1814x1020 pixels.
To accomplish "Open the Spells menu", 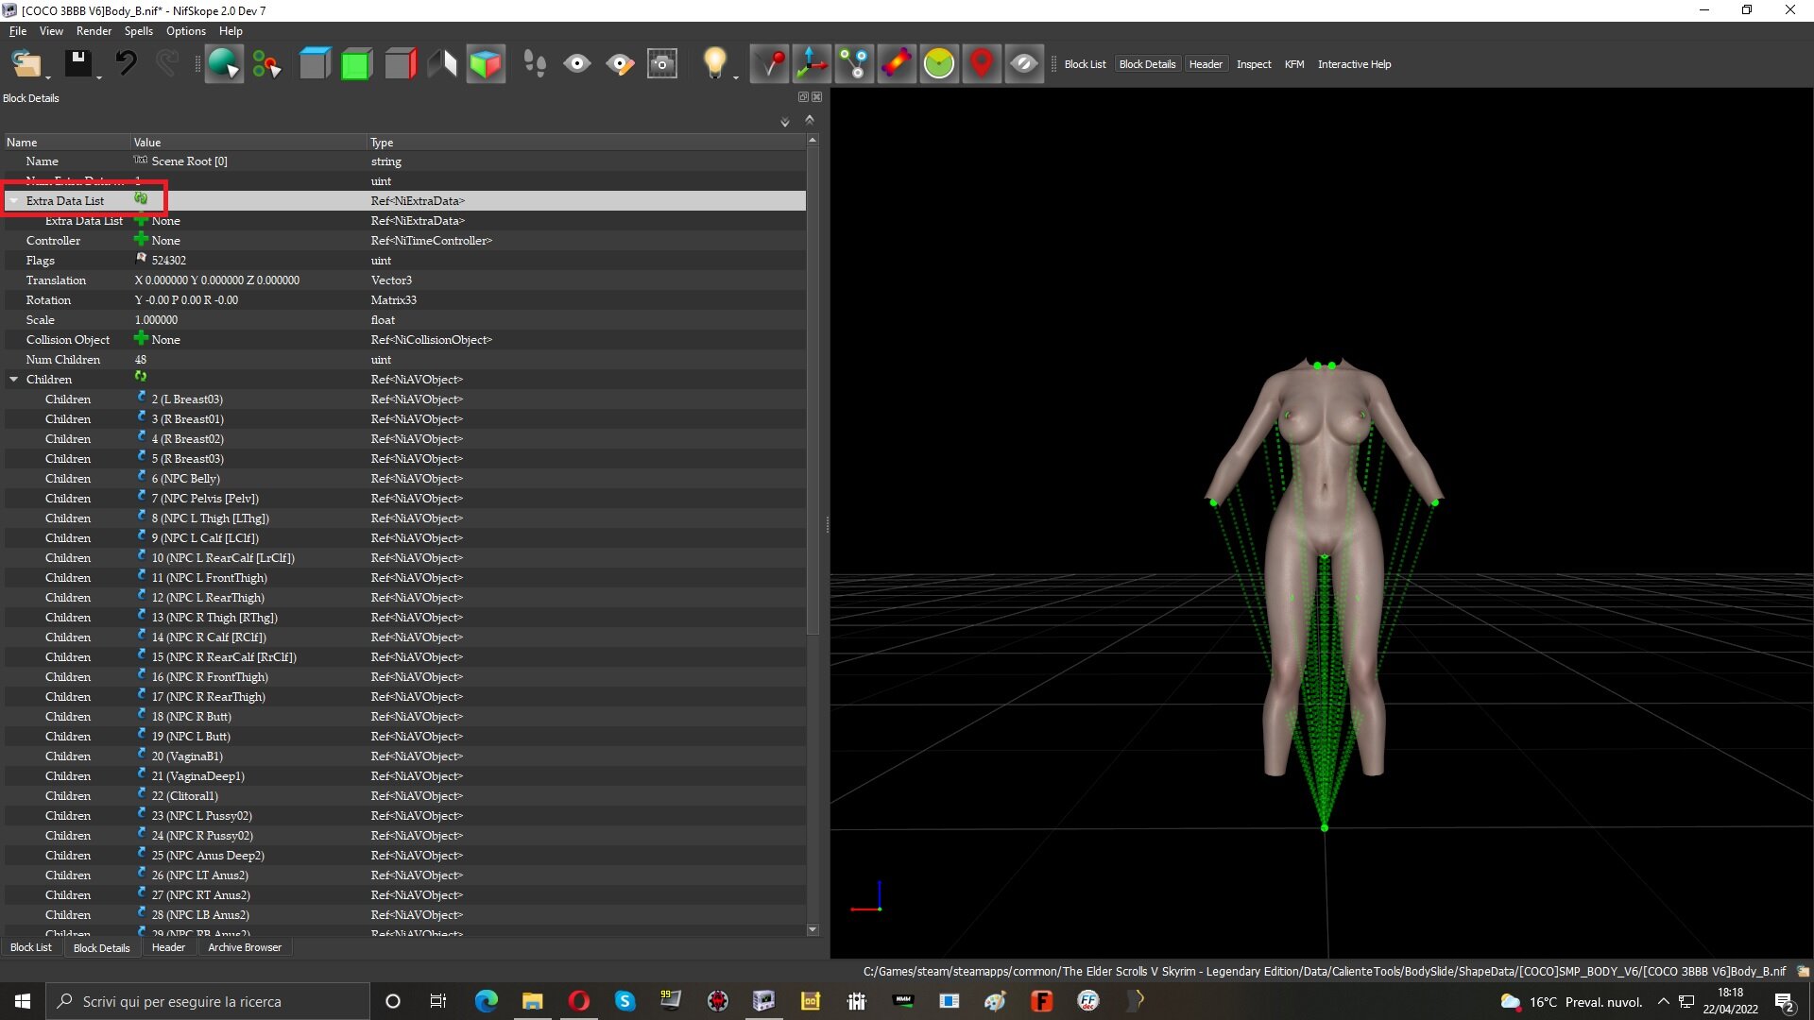I will click(138, 31).
